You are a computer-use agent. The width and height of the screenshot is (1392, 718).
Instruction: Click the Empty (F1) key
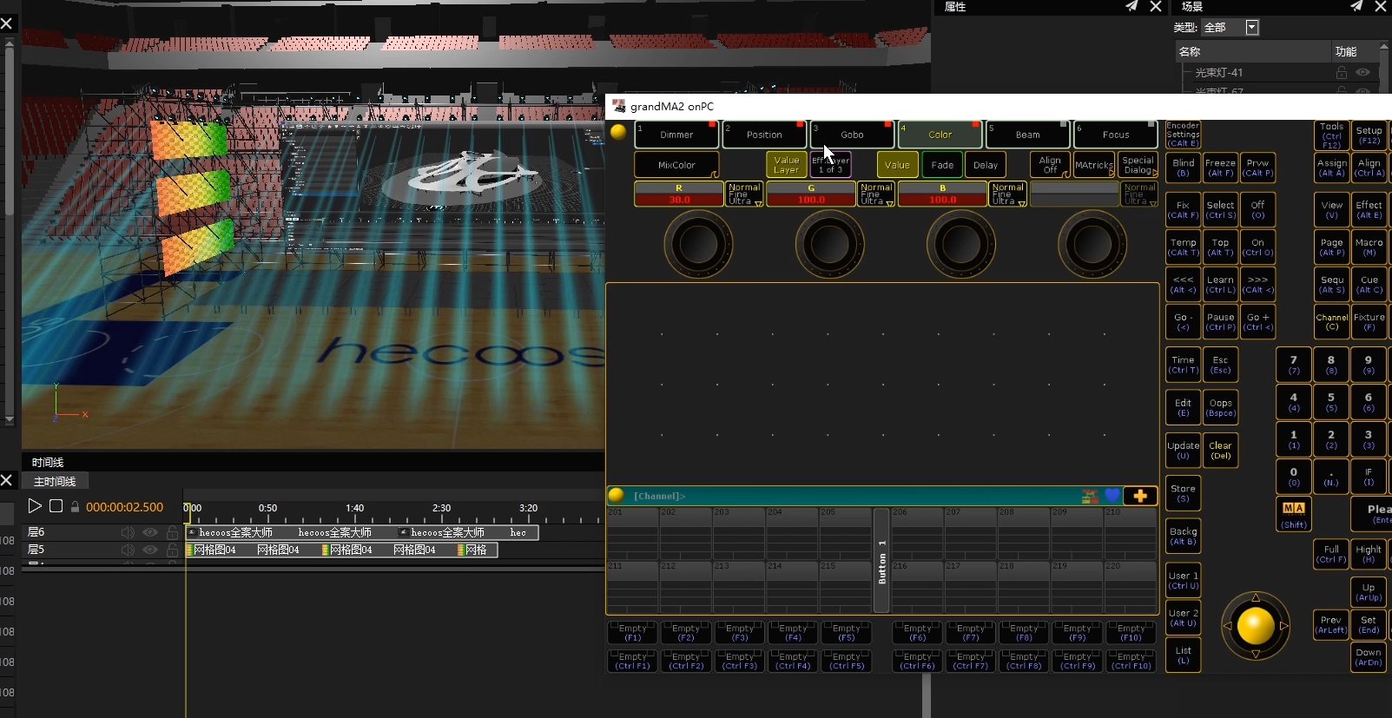(633, 633)
